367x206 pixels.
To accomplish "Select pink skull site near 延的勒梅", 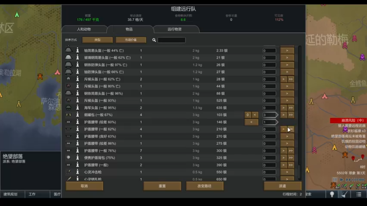I will click(345, 45).
